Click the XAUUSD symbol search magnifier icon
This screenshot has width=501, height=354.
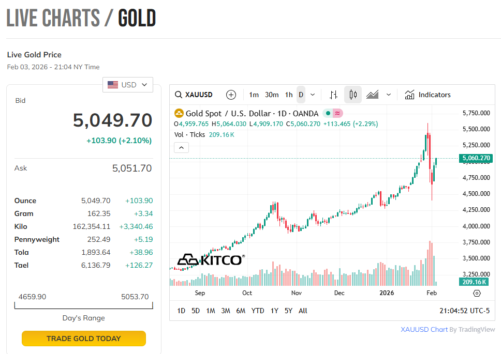tap(178, 95)
